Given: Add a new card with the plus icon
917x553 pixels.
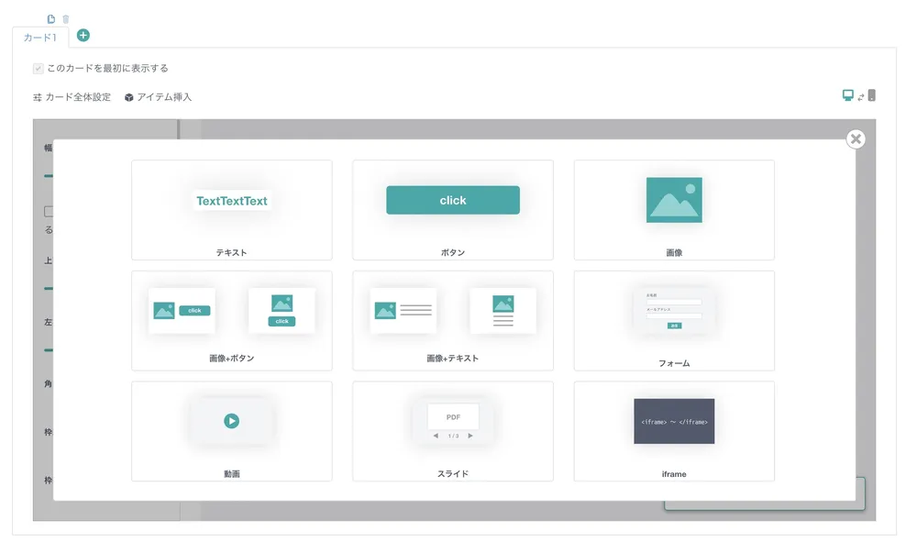Looking at the screenshot, I should [83, 36].
